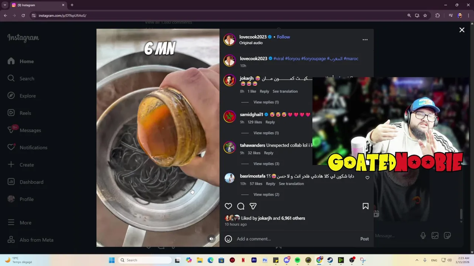Close the post with the X icon

pos(462,30)
